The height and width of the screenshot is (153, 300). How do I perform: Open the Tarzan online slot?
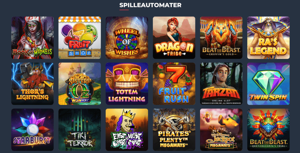(221, 84)
